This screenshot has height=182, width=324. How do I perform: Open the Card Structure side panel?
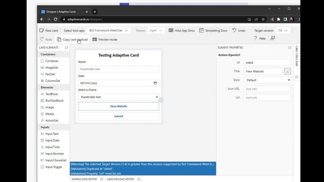point(297,56)
